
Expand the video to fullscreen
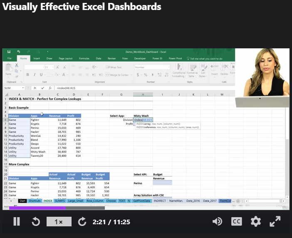(275, 222)
